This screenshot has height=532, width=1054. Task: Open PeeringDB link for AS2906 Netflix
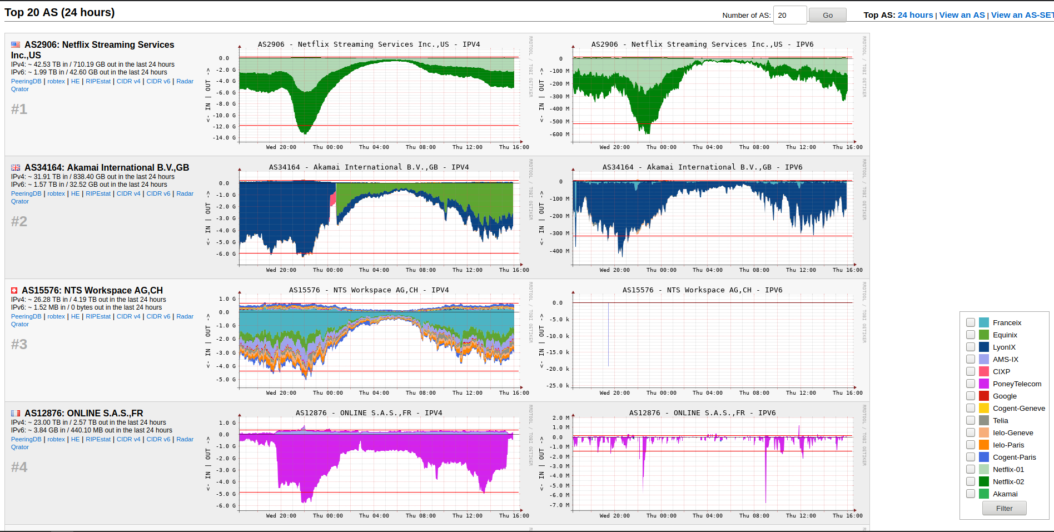pyautogui.click(x=26, y=81)
